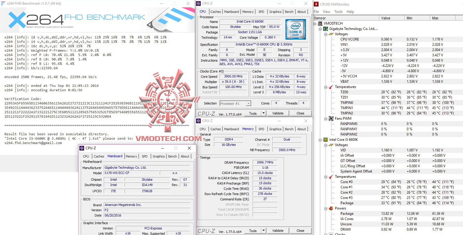
Task: Switch to the Bench tab in top CPU-Z window
Action: click(x=289, y=12)
